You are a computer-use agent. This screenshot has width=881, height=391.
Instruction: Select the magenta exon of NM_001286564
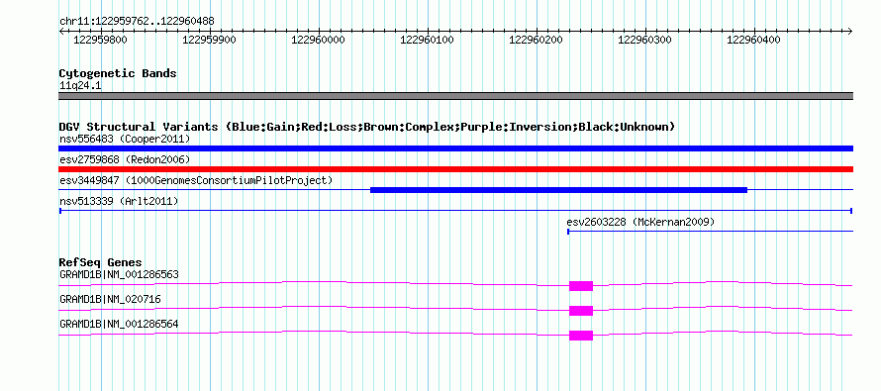pos(581,336)
